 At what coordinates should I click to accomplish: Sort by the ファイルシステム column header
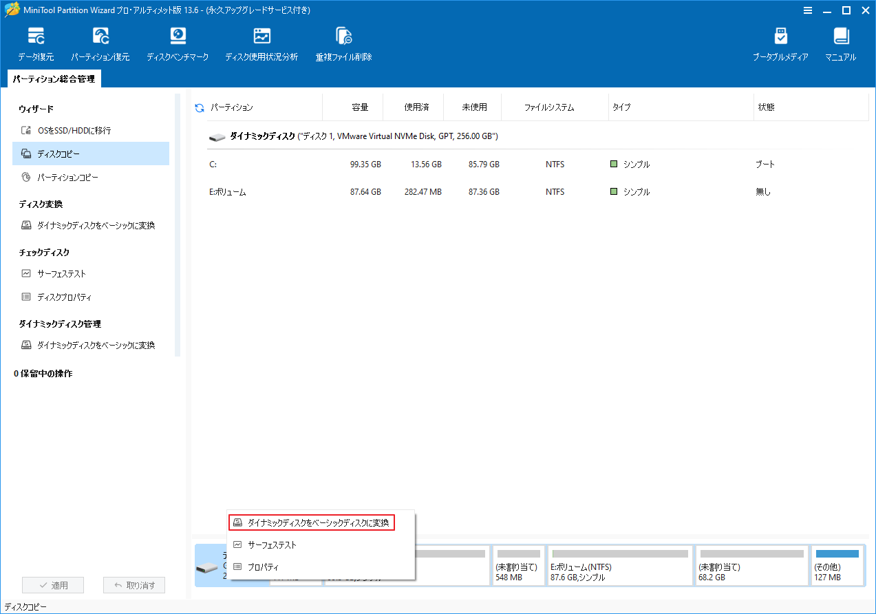pyautogui.click(x=555, y=108)
